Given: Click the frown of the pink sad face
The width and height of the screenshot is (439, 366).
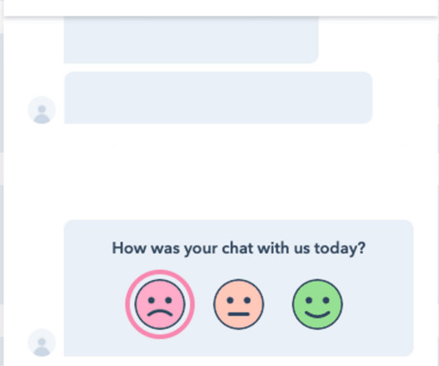Looking at the screenshot, I should click(160, 313).
